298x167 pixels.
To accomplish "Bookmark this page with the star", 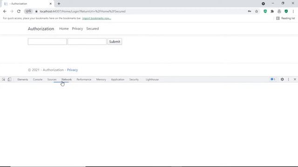I will (257, 11).
